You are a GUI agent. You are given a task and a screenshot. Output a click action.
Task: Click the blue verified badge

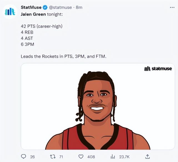pyautogui.click(x=45, y=7)
